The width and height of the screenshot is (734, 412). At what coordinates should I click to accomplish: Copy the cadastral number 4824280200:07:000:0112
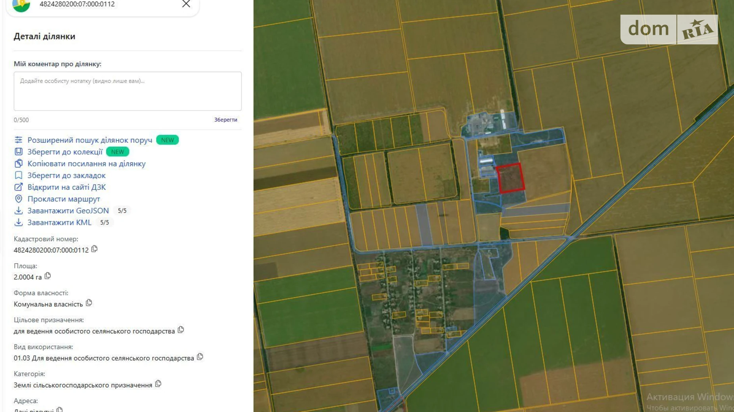(94, 249)
